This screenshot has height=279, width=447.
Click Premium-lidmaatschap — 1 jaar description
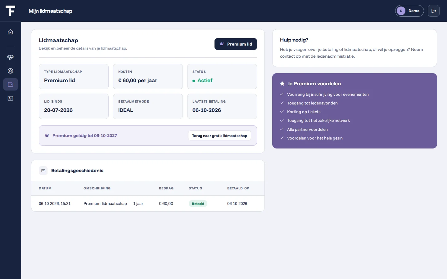pyautogui.click(x=113, y=204)
